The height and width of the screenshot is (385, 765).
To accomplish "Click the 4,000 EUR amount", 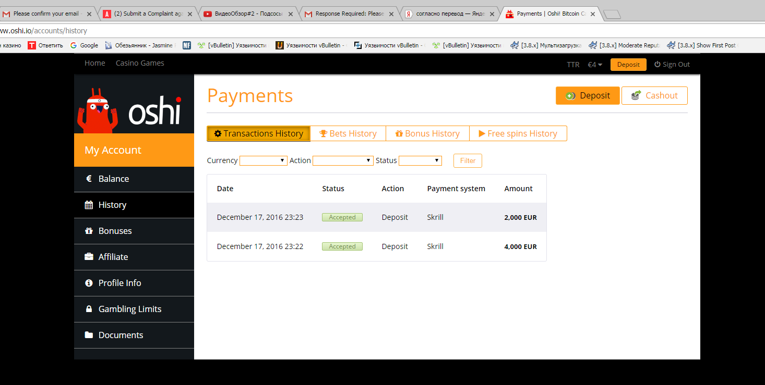I will 520,246.
